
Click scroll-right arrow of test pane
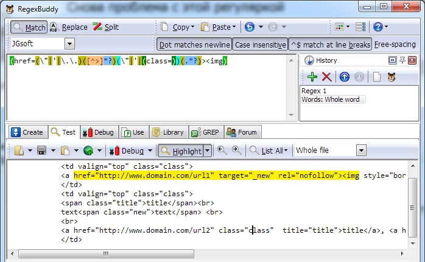402,253
